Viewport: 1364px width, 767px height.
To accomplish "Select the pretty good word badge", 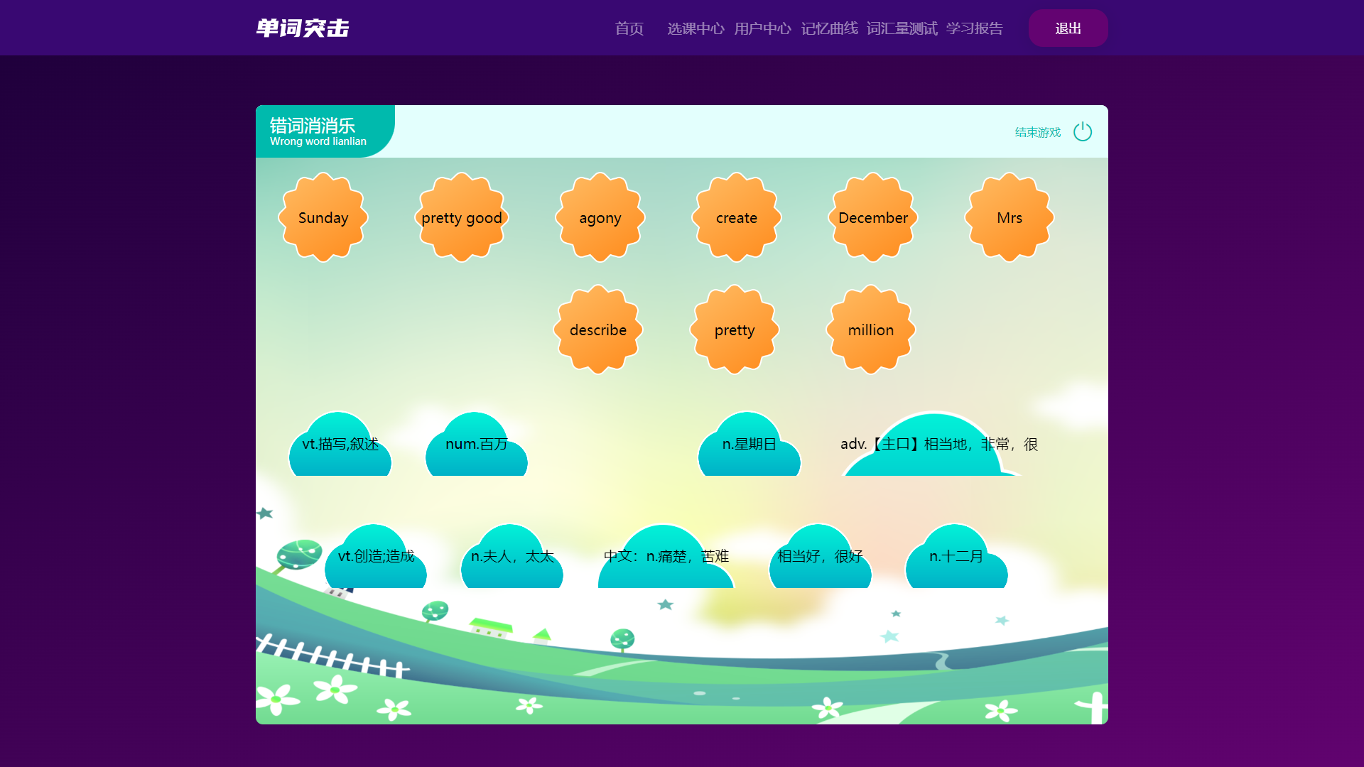I will 462,218.
